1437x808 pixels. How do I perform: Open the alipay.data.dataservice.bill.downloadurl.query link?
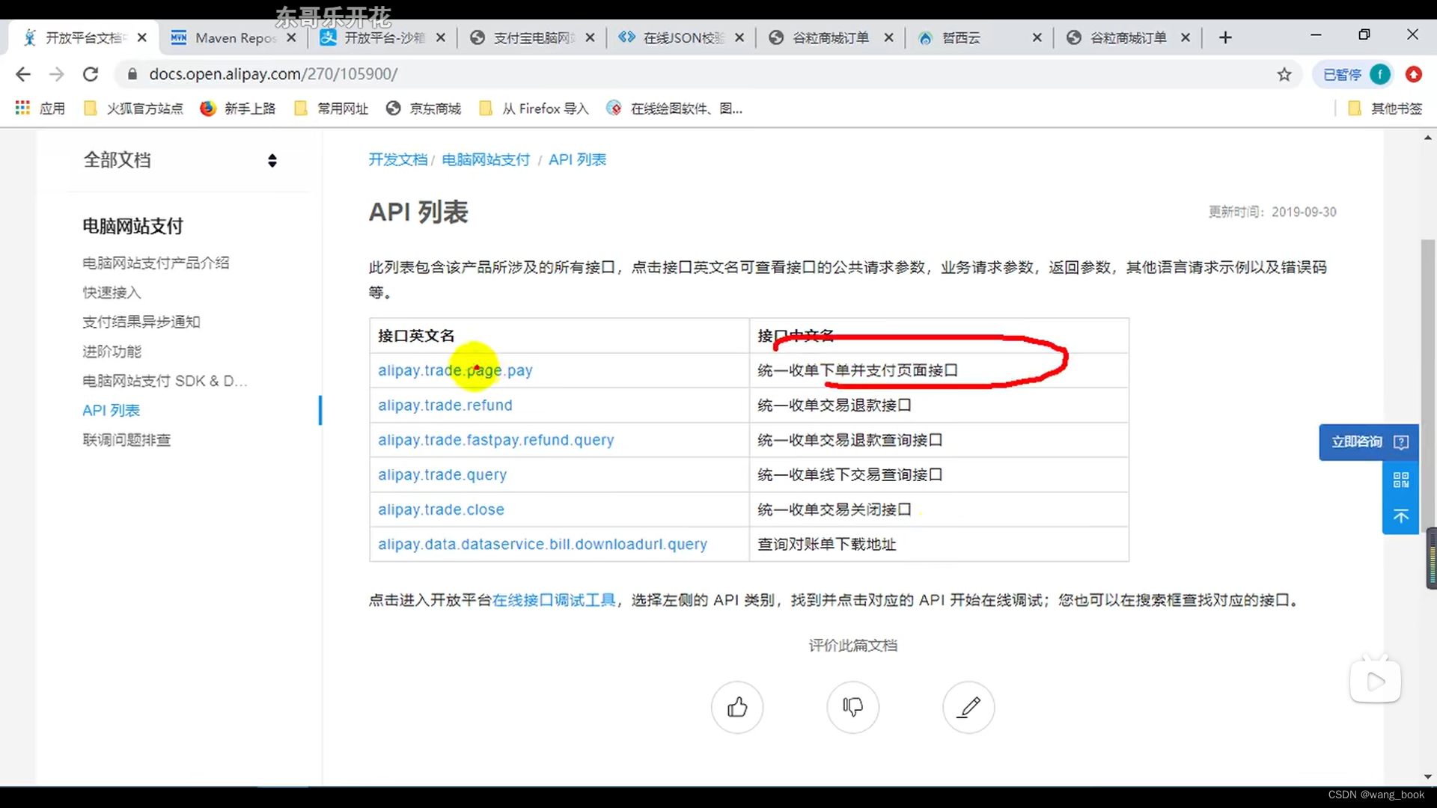tap(543, 545)
